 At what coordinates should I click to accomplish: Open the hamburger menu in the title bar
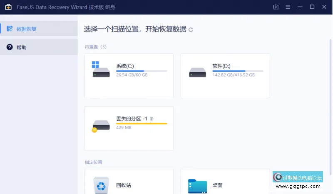(x=288, y=7)
